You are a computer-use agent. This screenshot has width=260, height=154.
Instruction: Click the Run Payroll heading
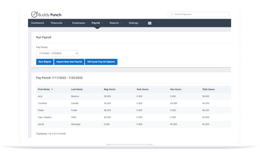pyautogui.click(x=43, y=37)
